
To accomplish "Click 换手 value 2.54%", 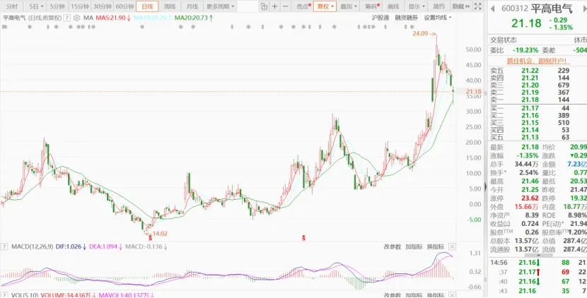I will coord(528,173).
